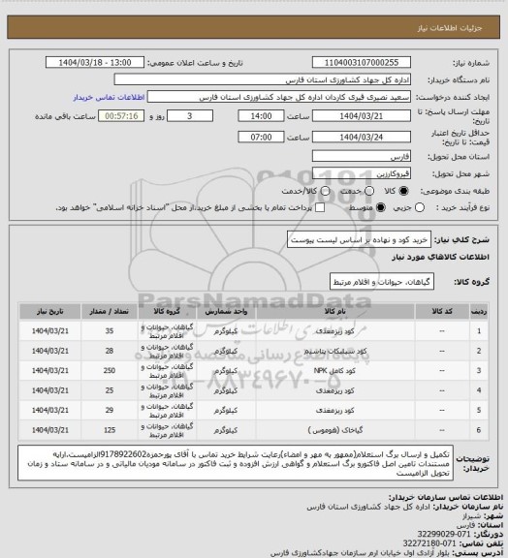Image resolution: width=508 pixels, height=558 pixels.
Task: Click the buyer organization name field
Action: (x=262, y=79)
